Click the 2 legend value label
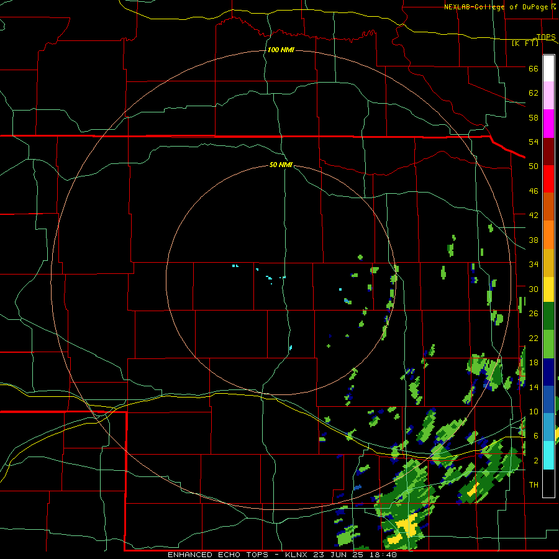Image resolution: width=559 pixels, height=559 pixels. click(536, 461)
